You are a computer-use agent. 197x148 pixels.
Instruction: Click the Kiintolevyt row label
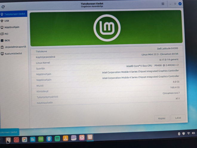[x=42, y=91]
